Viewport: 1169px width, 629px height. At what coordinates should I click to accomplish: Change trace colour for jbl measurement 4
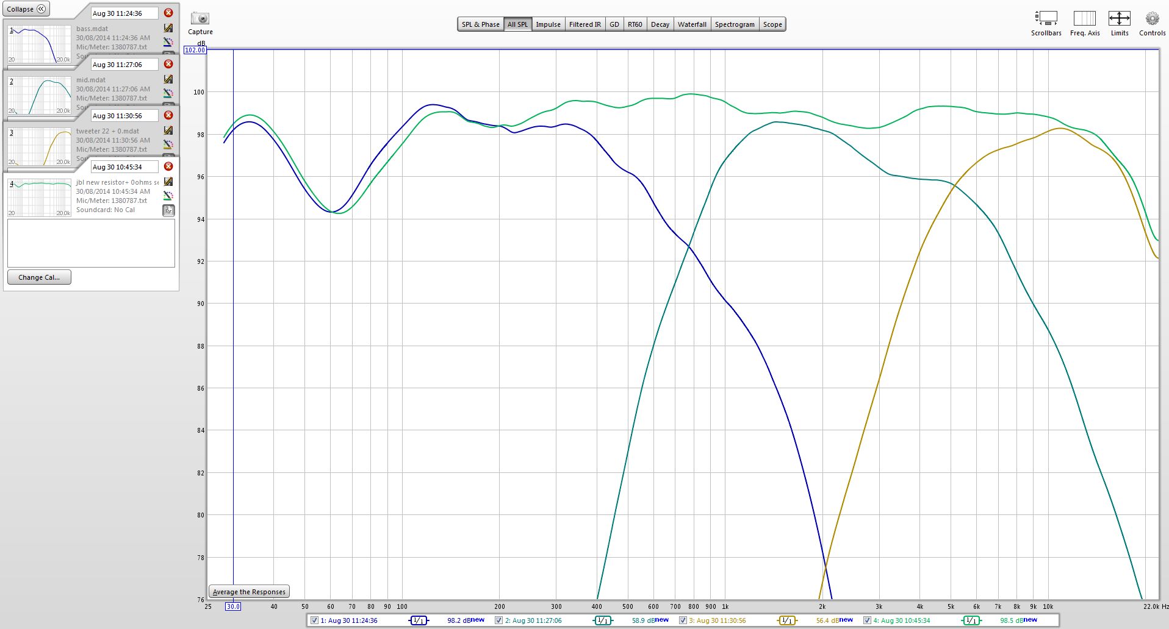click(168, 196)
